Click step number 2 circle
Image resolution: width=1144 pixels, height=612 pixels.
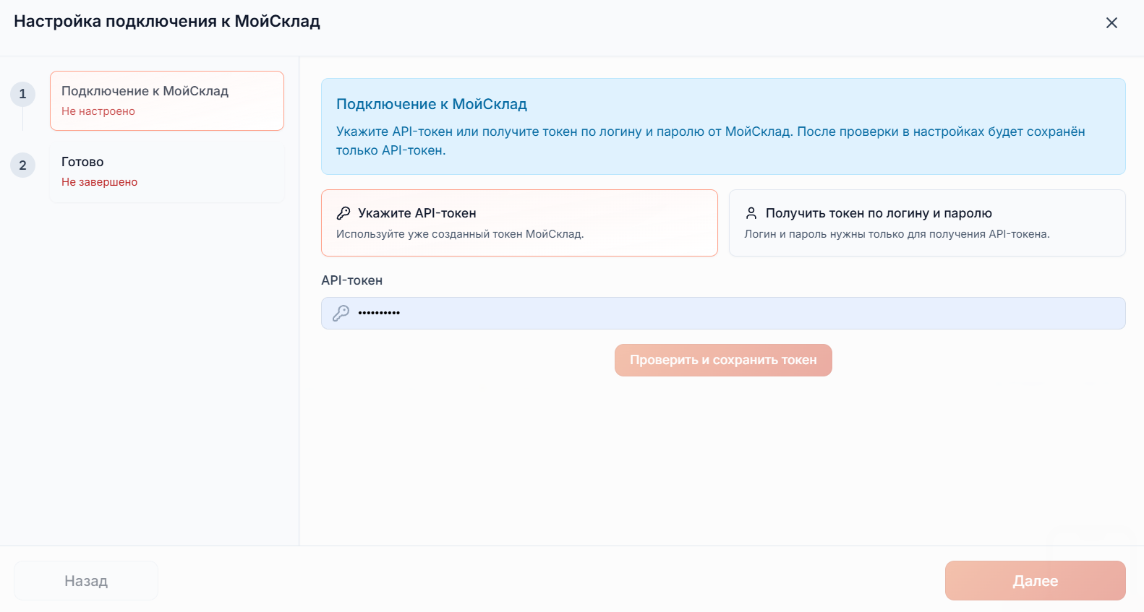coord(22,165)
